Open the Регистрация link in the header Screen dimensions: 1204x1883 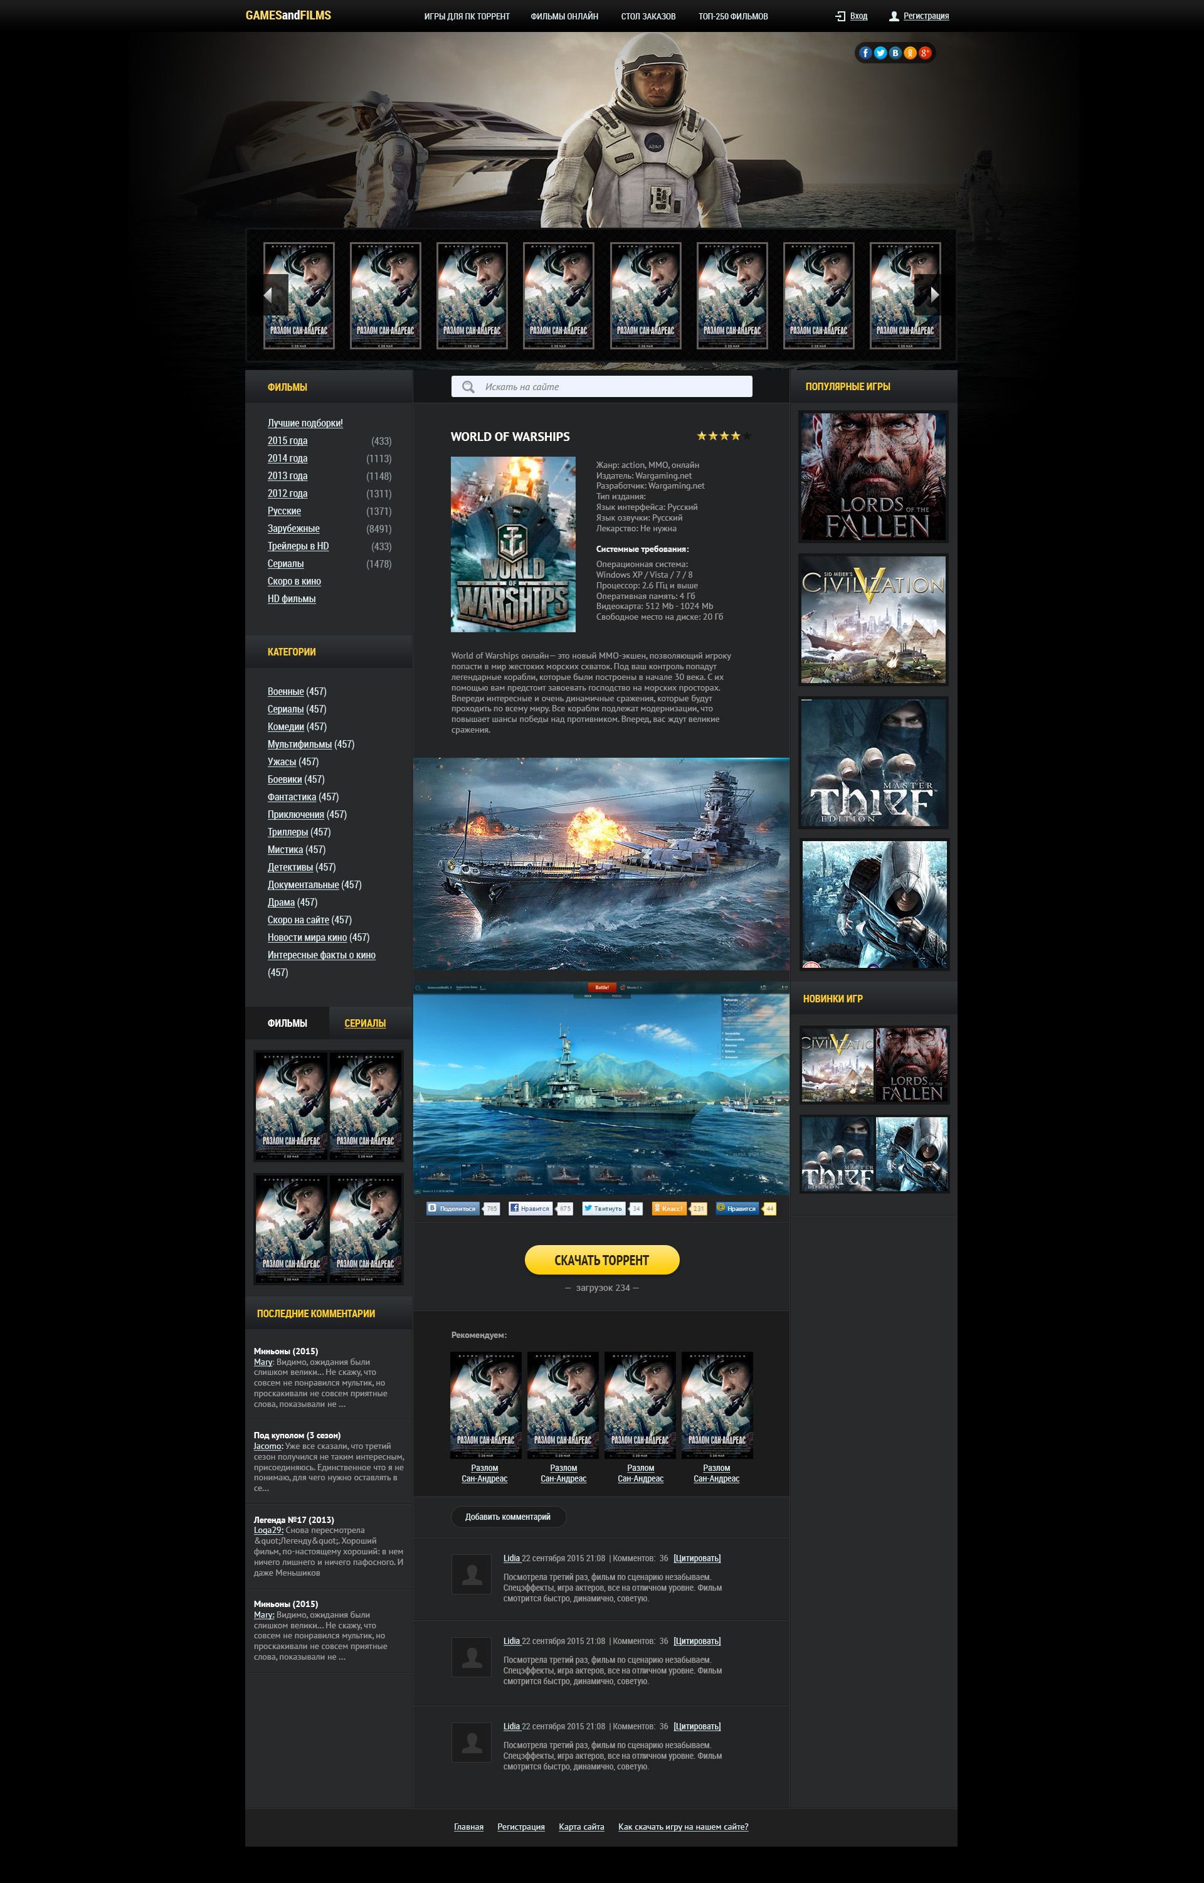tap(926, 16)
